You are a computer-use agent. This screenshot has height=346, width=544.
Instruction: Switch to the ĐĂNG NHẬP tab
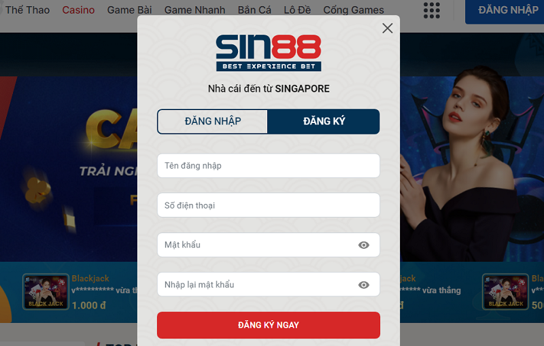click(213, 122)
